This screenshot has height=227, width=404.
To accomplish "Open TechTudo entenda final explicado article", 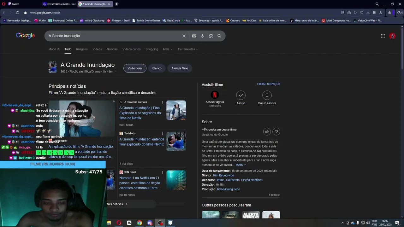I will [x=142, y=142].
